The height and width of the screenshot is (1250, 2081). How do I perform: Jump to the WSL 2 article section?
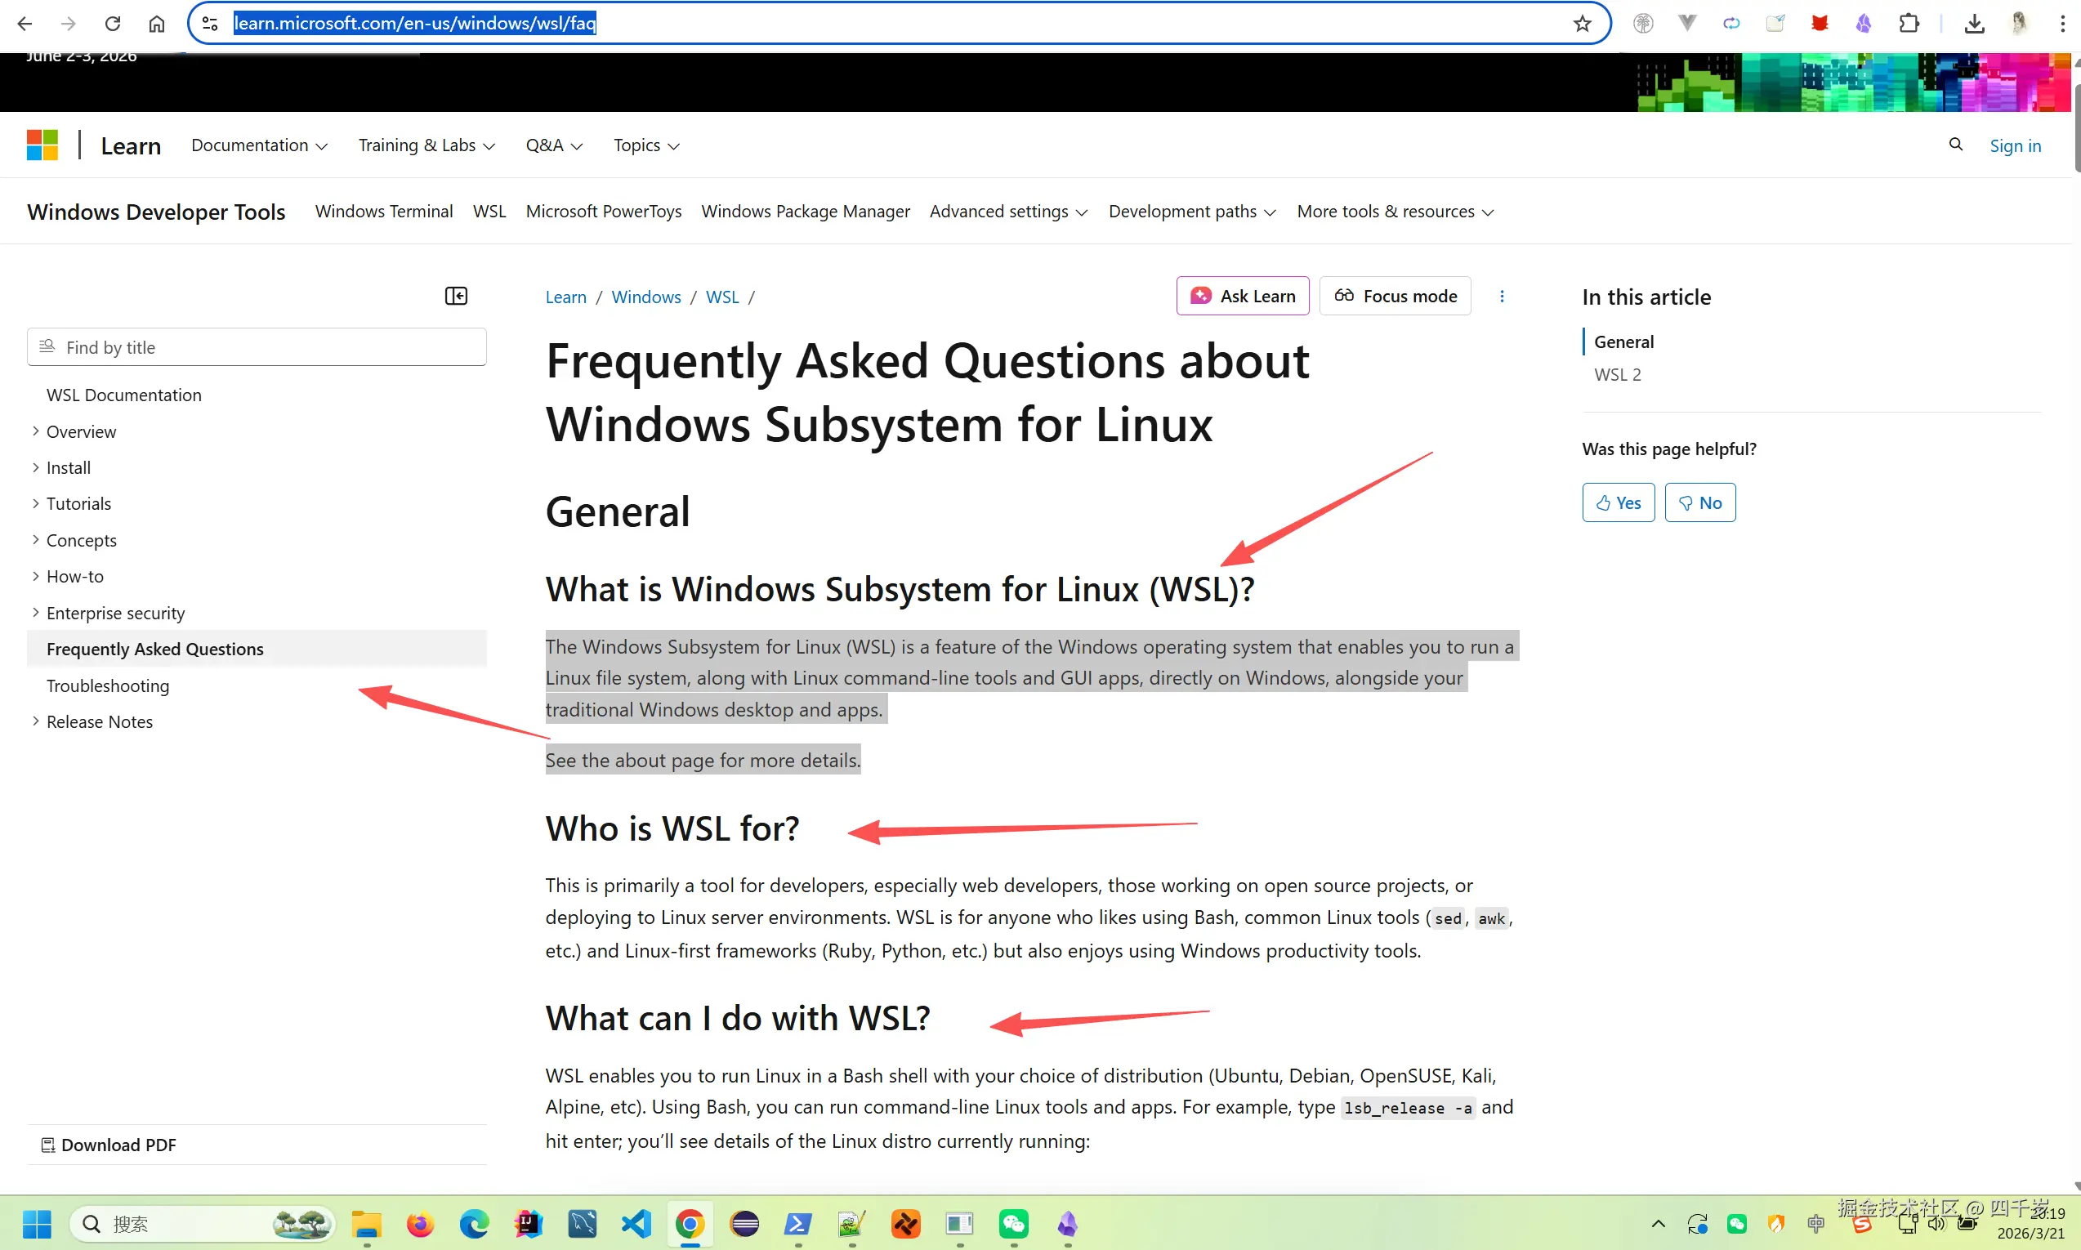pos(1617,375)
